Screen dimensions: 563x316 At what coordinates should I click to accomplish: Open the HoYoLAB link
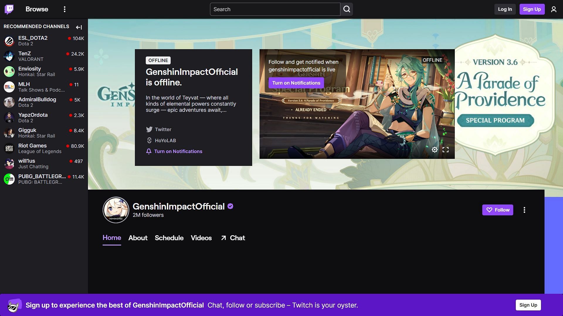pyautogui.click(x=165, y=140)
